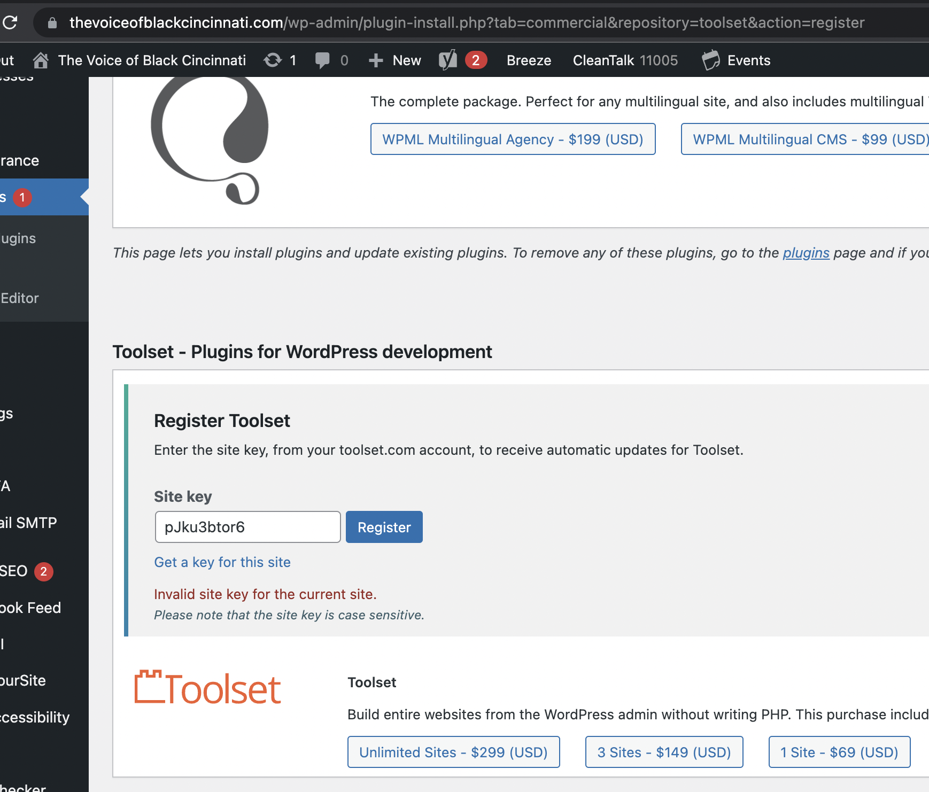Open the New content menu

point(396,60)
